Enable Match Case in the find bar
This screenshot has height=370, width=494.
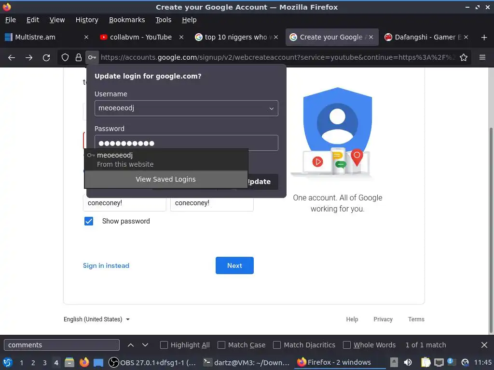click(x=221, y=345)
